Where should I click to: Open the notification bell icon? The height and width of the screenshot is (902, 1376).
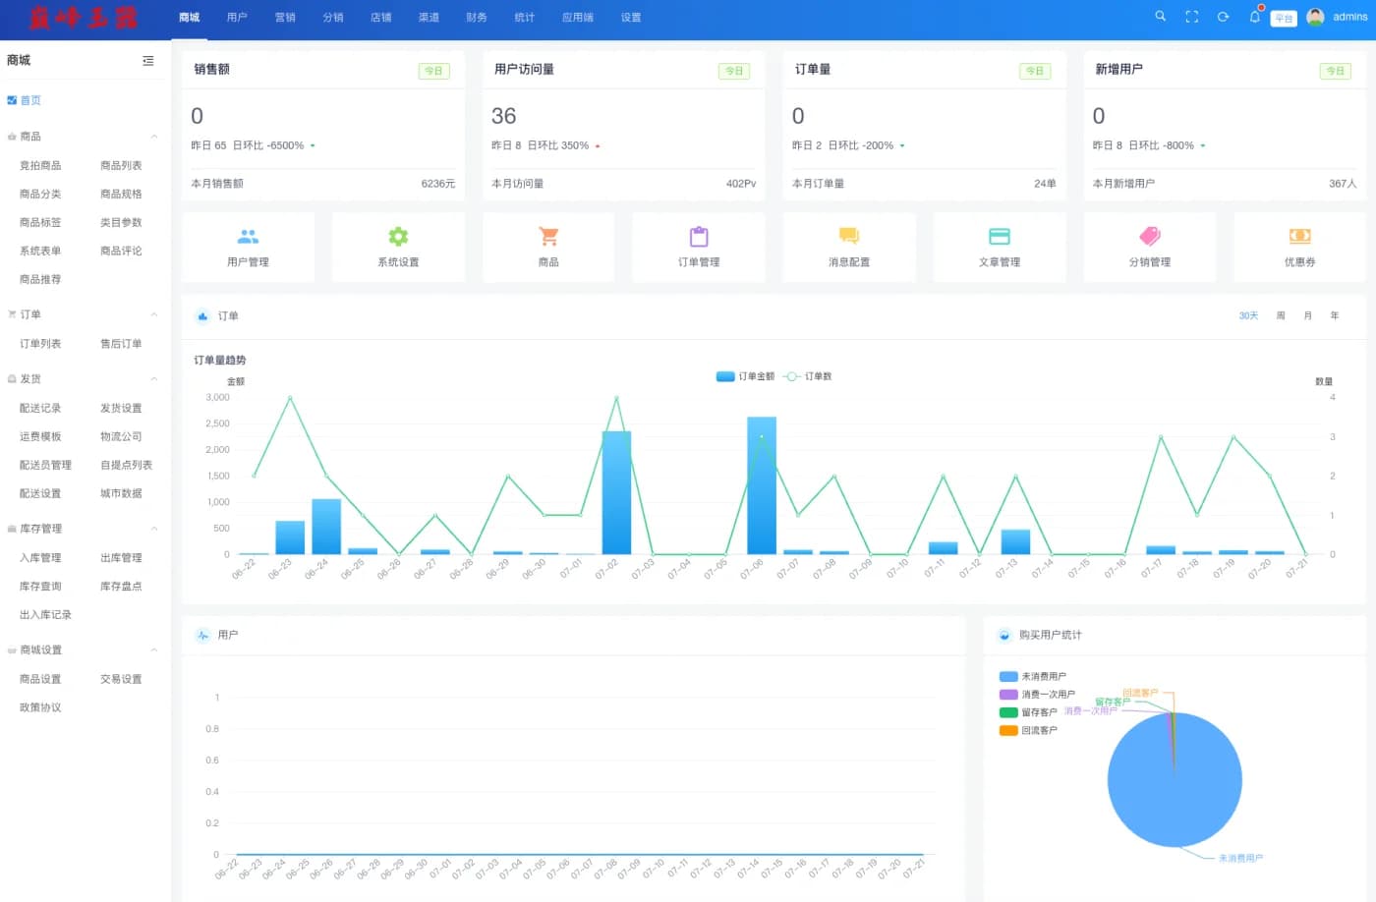[x=1255, y=17]
